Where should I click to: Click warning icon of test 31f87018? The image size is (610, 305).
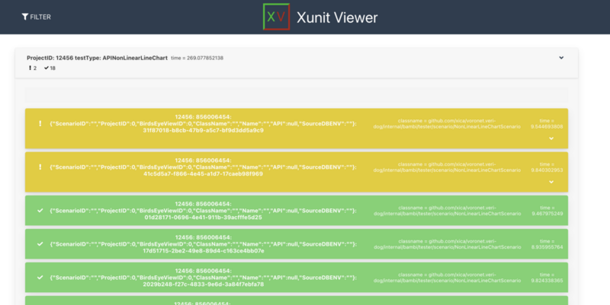tap(40, 123)
